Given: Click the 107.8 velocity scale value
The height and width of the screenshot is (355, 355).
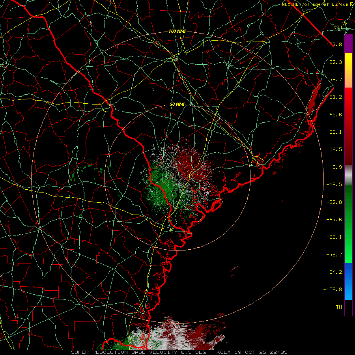Looking at the screenshot, I should 334,44.
